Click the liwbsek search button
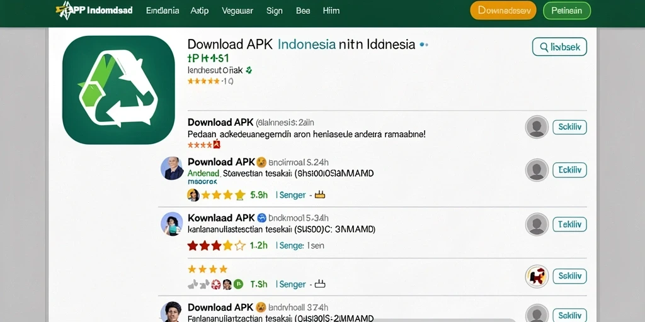Image resolution: width=645 pixels, height=322 pixels. pos(559,47)
